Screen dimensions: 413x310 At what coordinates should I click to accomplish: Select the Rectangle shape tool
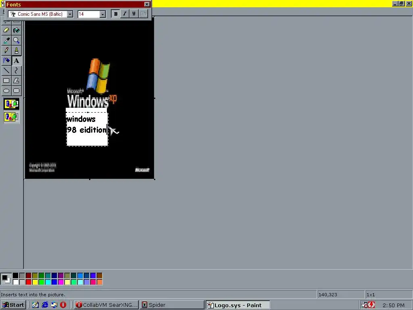(6, 81)
